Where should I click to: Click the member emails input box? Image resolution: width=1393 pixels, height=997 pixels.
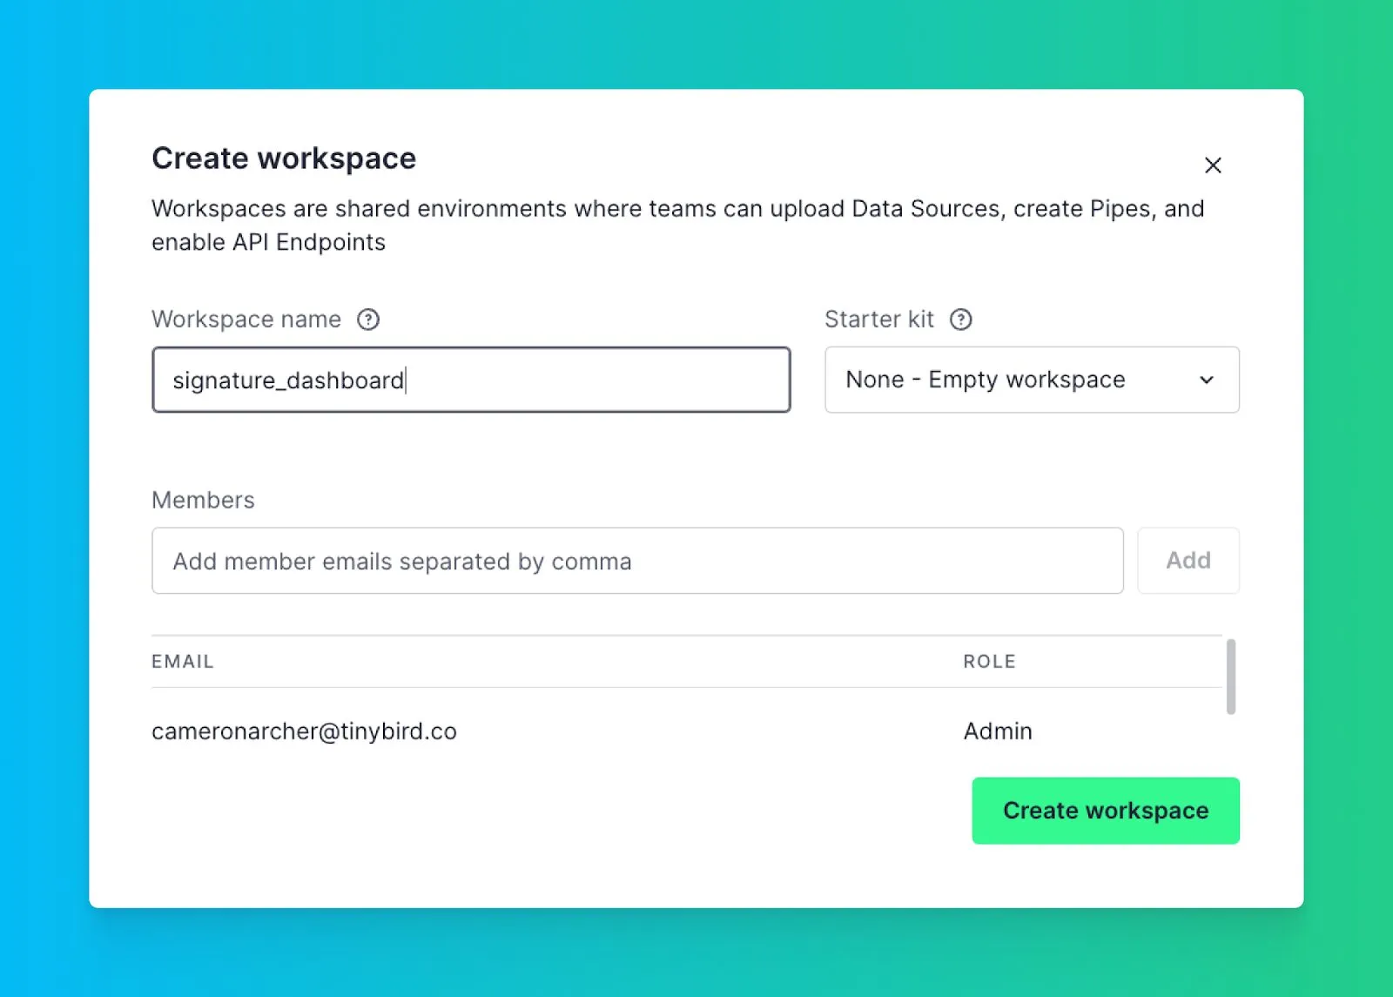637,561
